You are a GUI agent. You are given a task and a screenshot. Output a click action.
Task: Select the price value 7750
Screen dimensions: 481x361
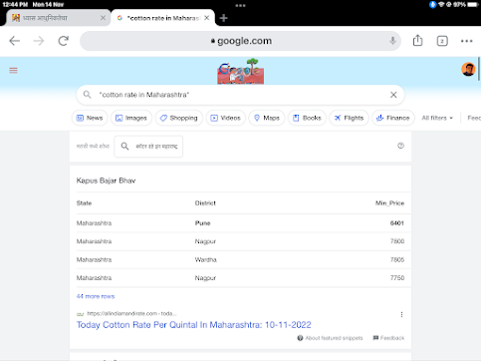(397, 278)
